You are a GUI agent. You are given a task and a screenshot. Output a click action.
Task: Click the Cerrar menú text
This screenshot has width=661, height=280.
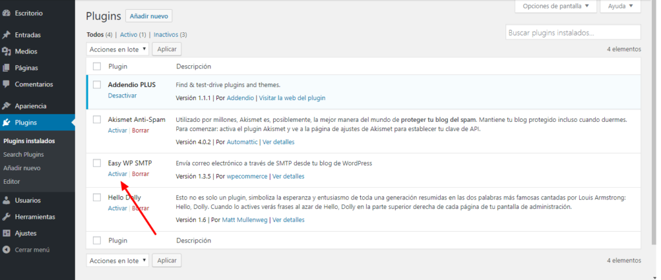coord(32,250)
